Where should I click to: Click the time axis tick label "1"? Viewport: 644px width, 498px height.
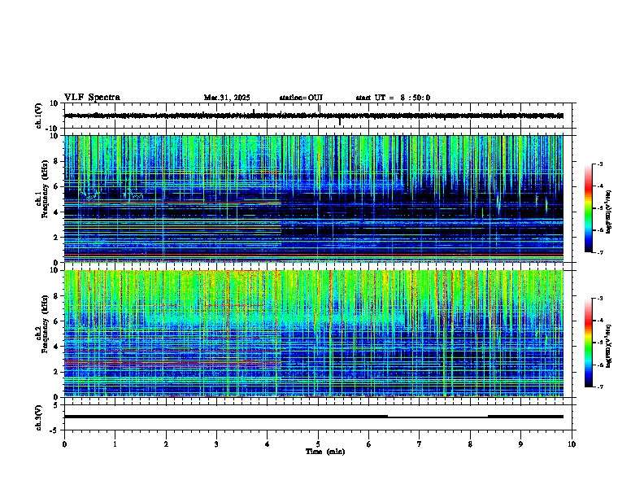coord(115,444)
